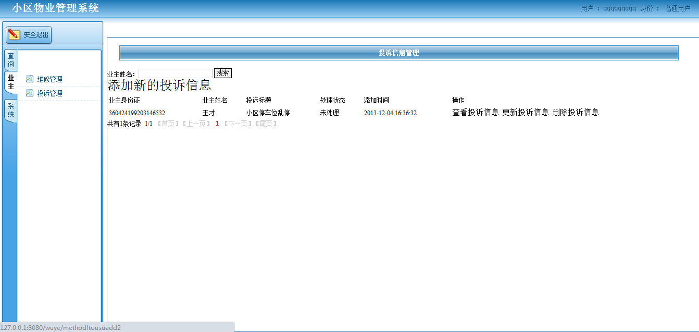Screen dimensions: 699x332
Task: Click the pencil icon on 安全退出 button
Action: click(x=14, y=35)
